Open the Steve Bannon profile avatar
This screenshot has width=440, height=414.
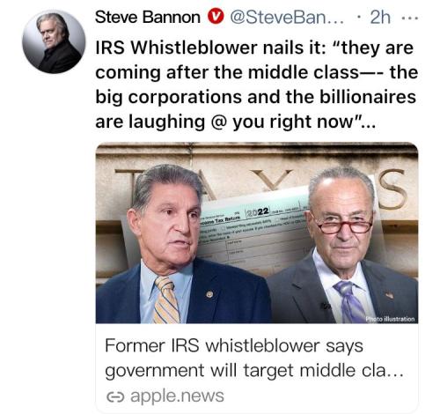click(x=54, y=41)
